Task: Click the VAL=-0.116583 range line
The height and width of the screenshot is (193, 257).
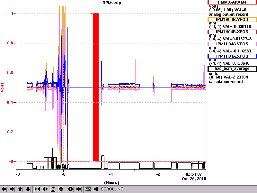Action: (x=230, y=51)
